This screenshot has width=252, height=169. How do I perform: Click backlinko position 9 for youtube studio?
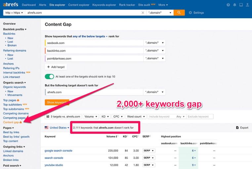point(194,165)
